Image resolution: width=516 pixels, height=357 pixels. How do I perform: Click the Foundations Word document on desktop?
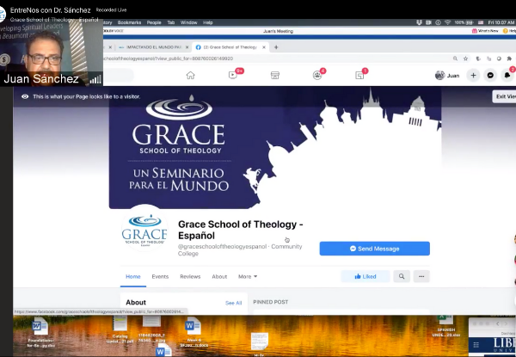point(40,332)
